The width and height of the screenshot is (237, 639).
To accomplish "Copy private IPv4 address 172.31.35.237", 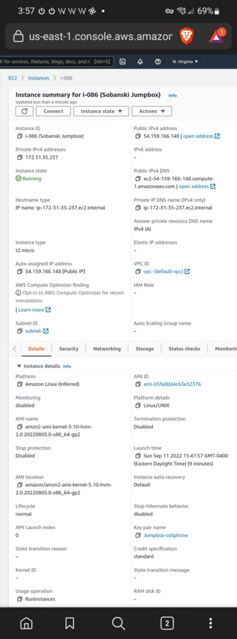I will [19, 158].
